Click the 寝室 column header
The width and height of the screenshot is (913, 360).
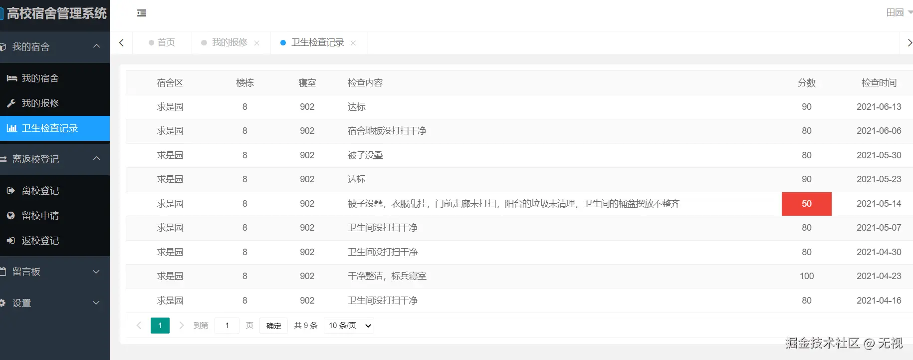pos(307,83)
